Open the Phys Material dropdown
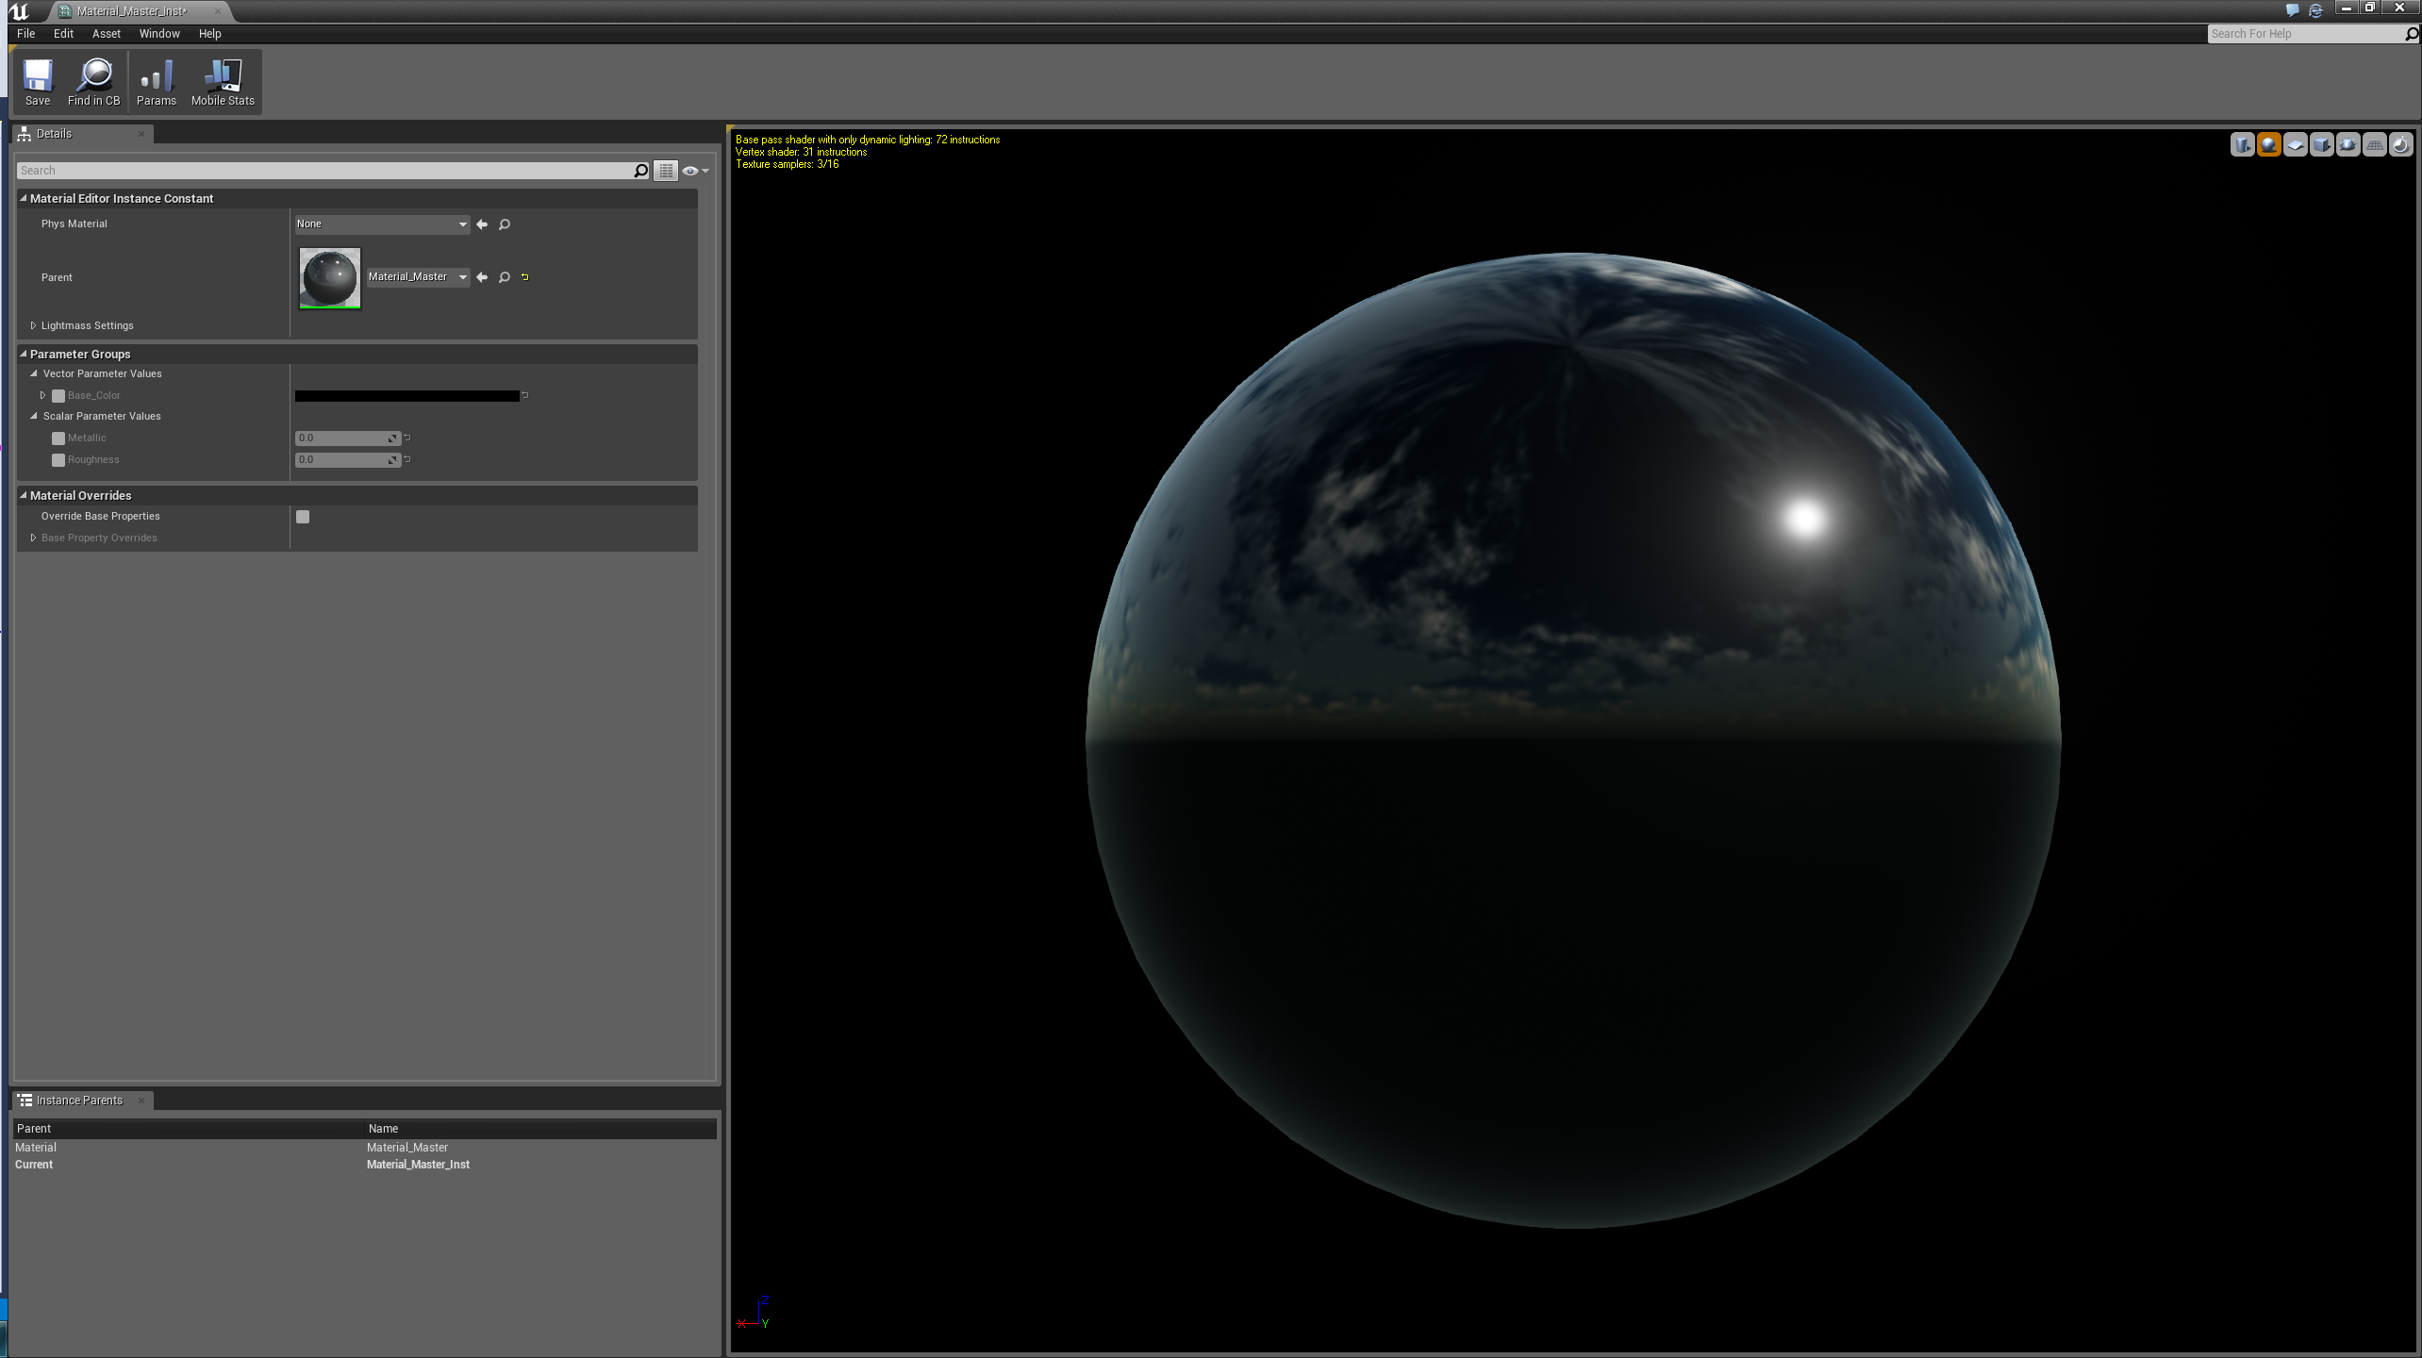 click(x=380, y=224)
